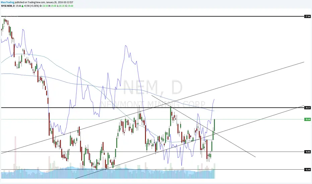Click the close price C:19.44 in header
Image resolution: width=312 pixels, height=184 pixels.
click(69, 6)
